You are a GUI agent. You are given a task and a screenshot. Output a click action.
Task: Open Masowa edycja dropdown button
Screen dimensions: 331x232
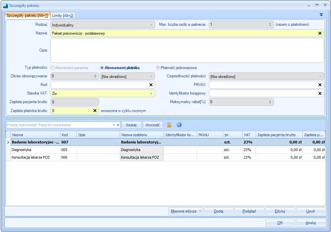point(200,211)
